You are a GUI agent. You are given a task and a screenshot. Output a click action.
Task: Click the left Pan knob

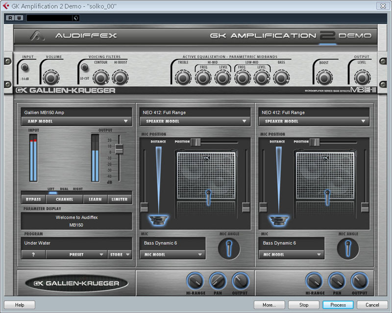point(218,281)
